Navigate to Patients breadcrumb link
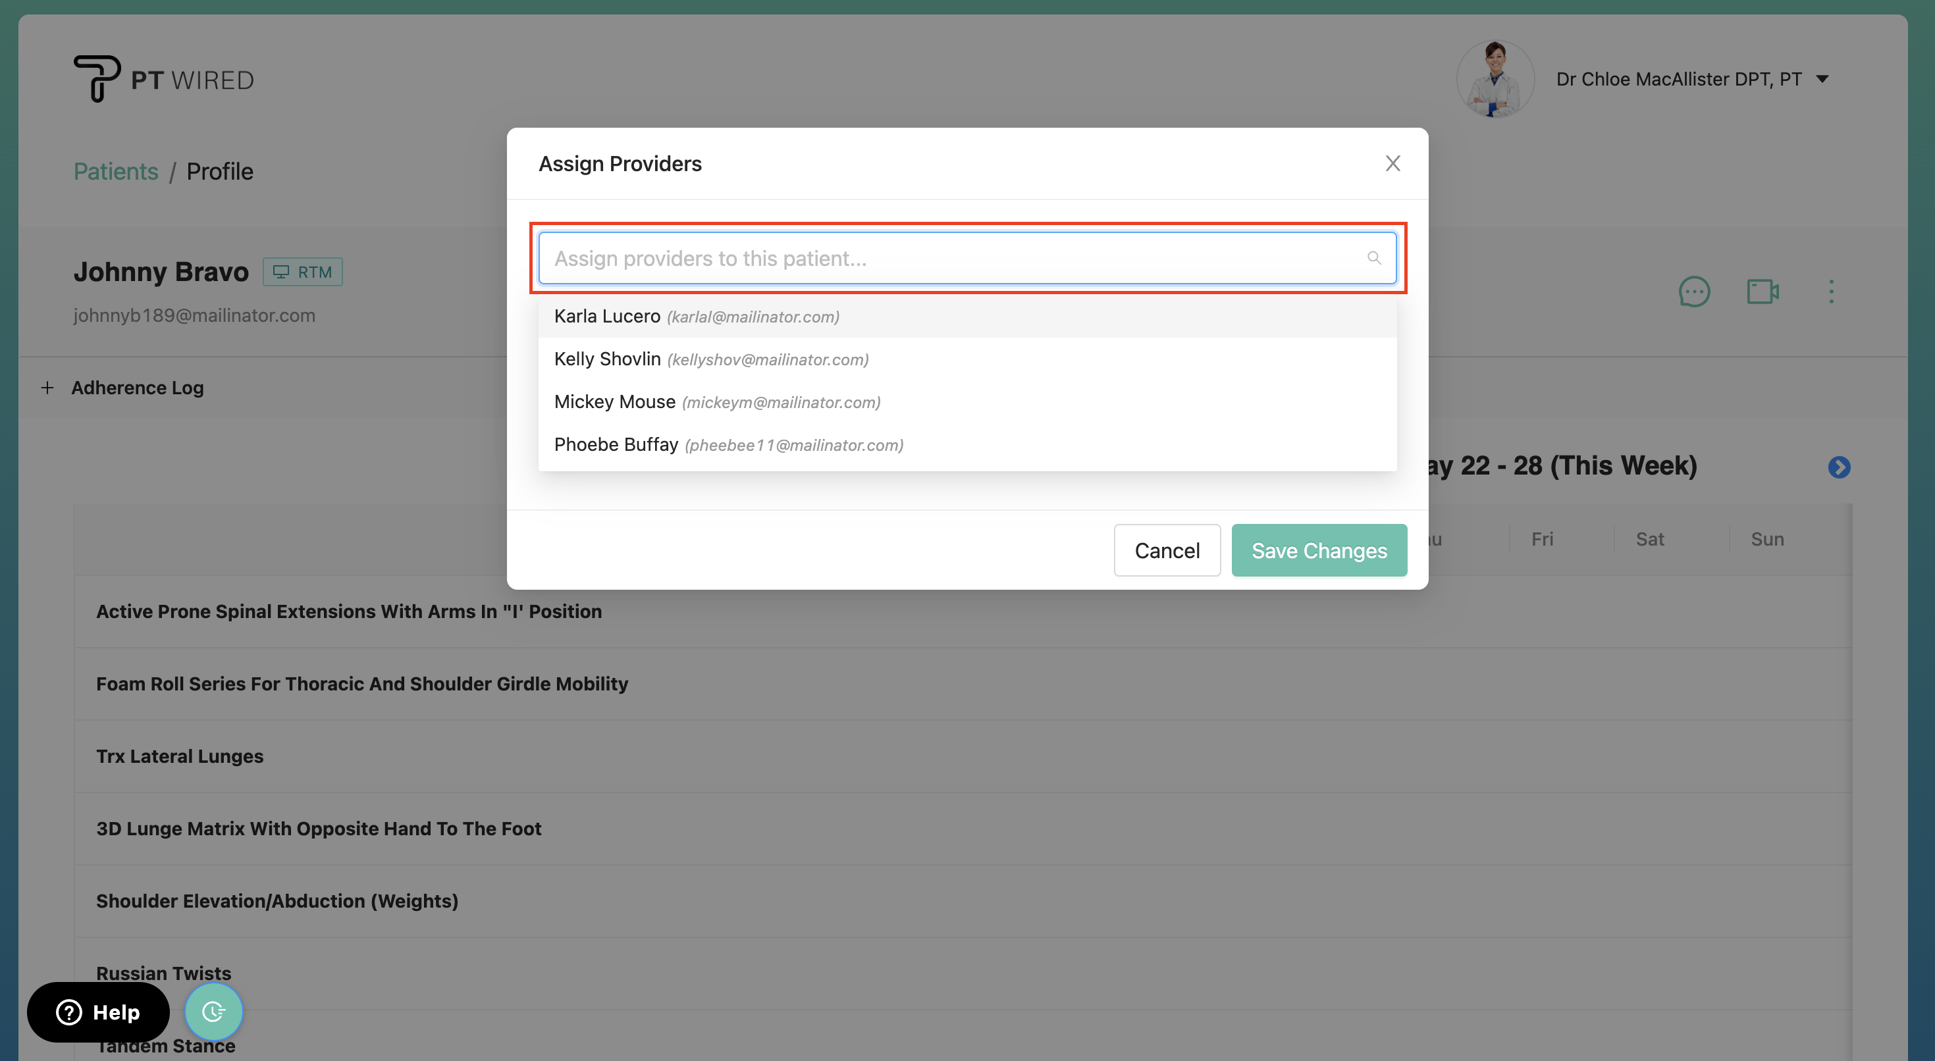1935x1061 pixels. pos(116,171)
